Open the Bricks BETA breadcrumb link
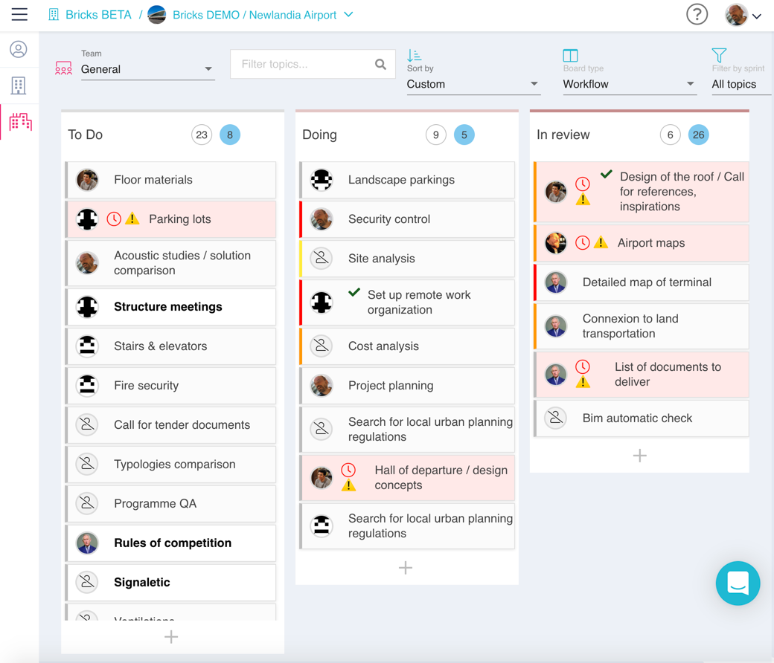 (x=97, y=15)
